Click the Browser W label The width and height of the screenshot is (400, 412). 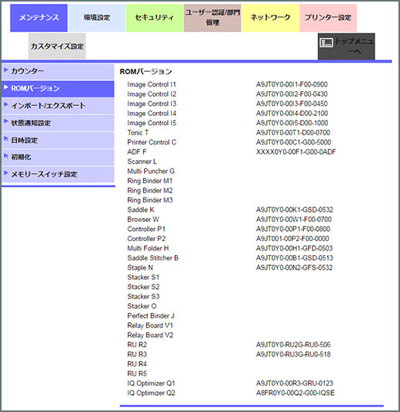[x=143, y=220]
